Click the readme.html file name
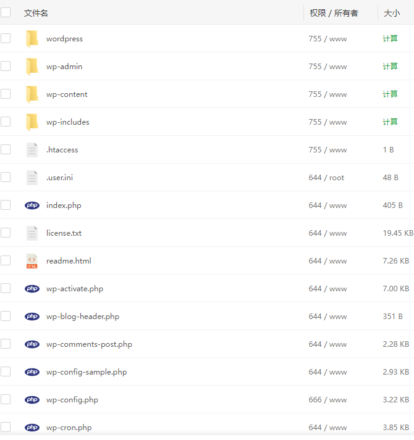This screenshot has width=414, height=440. [69, 261]
